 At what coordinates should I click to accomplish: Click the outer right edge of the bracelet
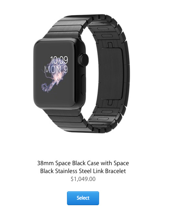click(127, 73)
